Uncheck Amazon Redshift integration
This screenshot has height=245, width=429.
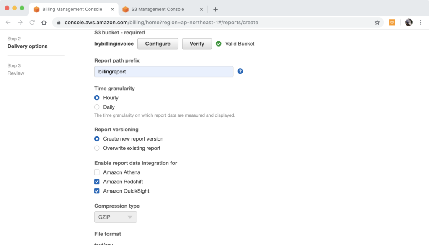coord(97,182)
